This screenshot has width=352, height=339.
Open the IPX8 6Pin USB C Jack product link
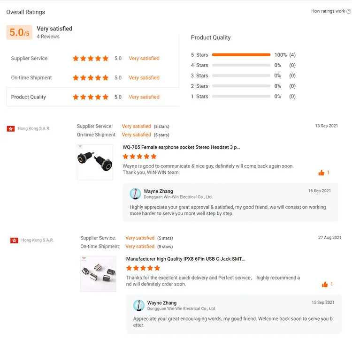coord(185,259)
